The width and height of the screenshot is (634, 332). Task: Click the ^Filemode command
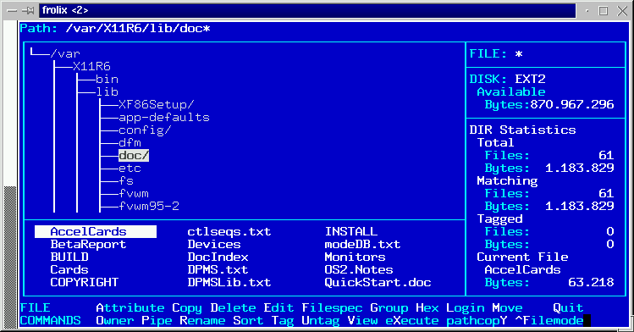[x=549, y=321]
